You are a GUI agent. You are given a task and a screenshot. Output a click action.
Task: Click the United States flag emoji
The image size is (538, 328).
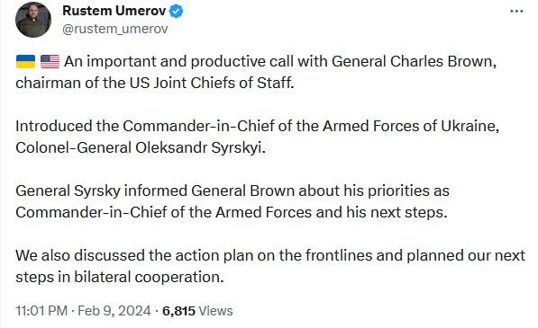click(50, 62)
